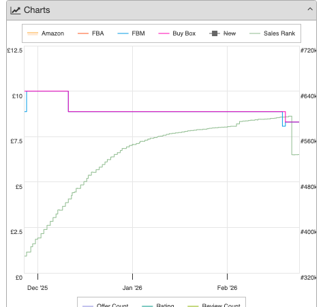Click the £2.5 price axis label
This screenshot has height=307, width=323.
[16, 232]
